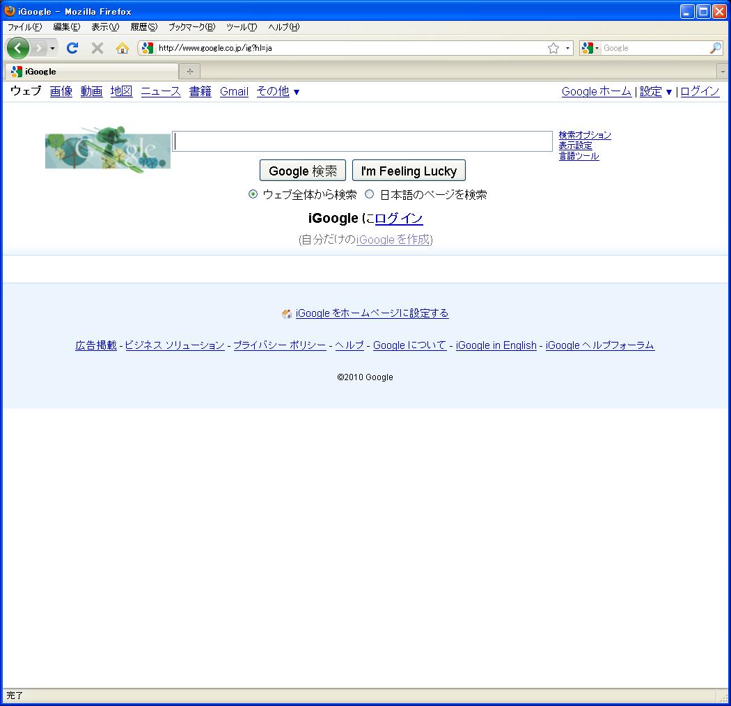Open Google について footer link
The image size is (731, 706).
coord(410,345)
